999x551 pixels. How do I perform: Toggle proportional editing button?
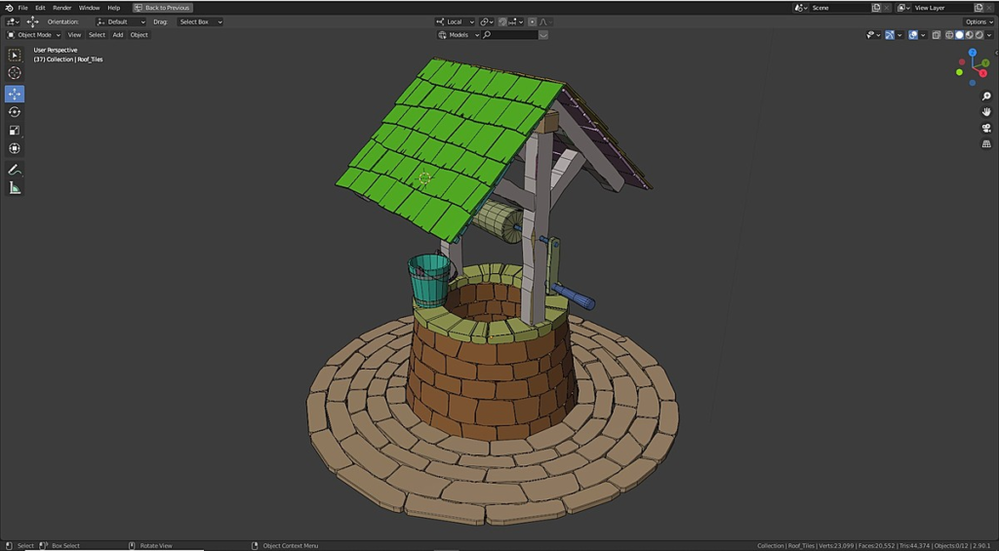click(532, 21)
